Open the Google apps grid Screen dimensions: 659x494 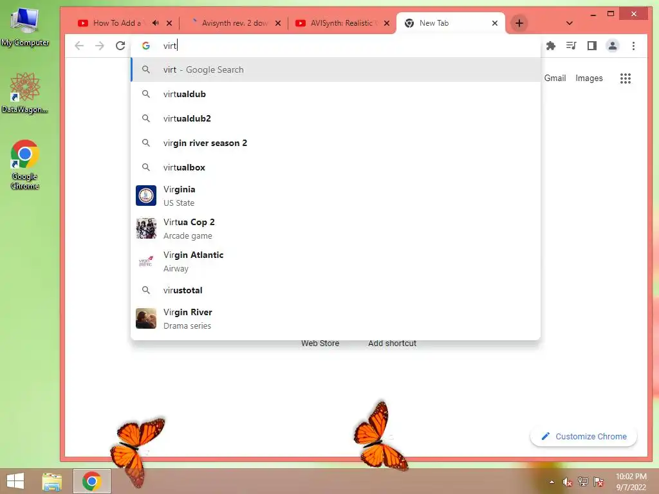coord(626,78)
